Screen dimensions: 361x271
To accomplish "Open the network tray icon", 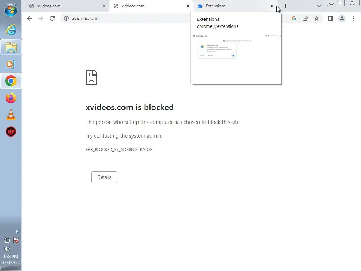I will (7, 241).
